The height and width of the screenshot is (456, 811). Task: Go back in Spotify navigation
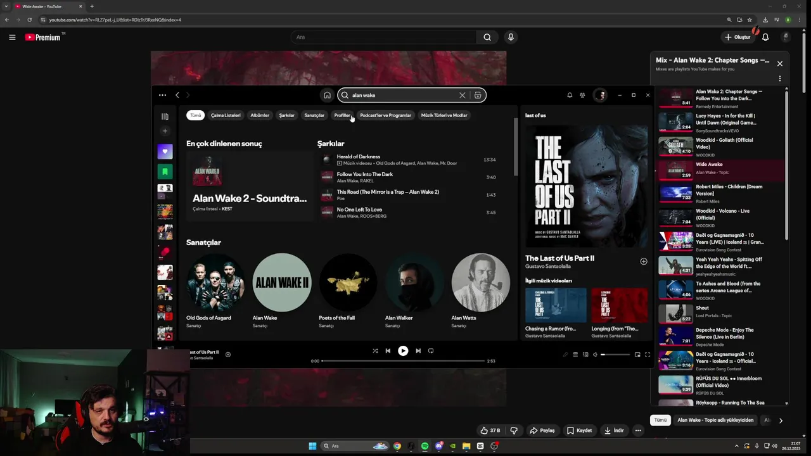tap(177, 95)
